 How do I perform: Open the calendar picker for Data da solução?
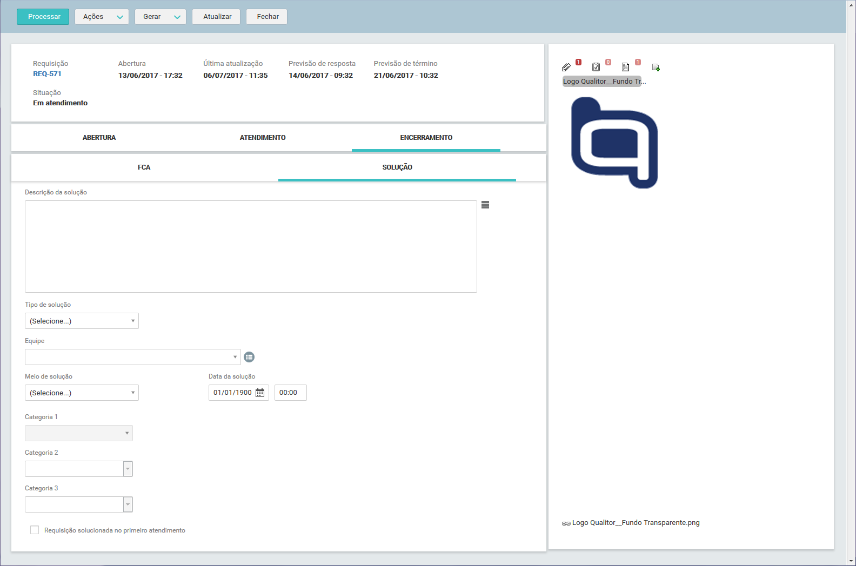tap(260, 393)
